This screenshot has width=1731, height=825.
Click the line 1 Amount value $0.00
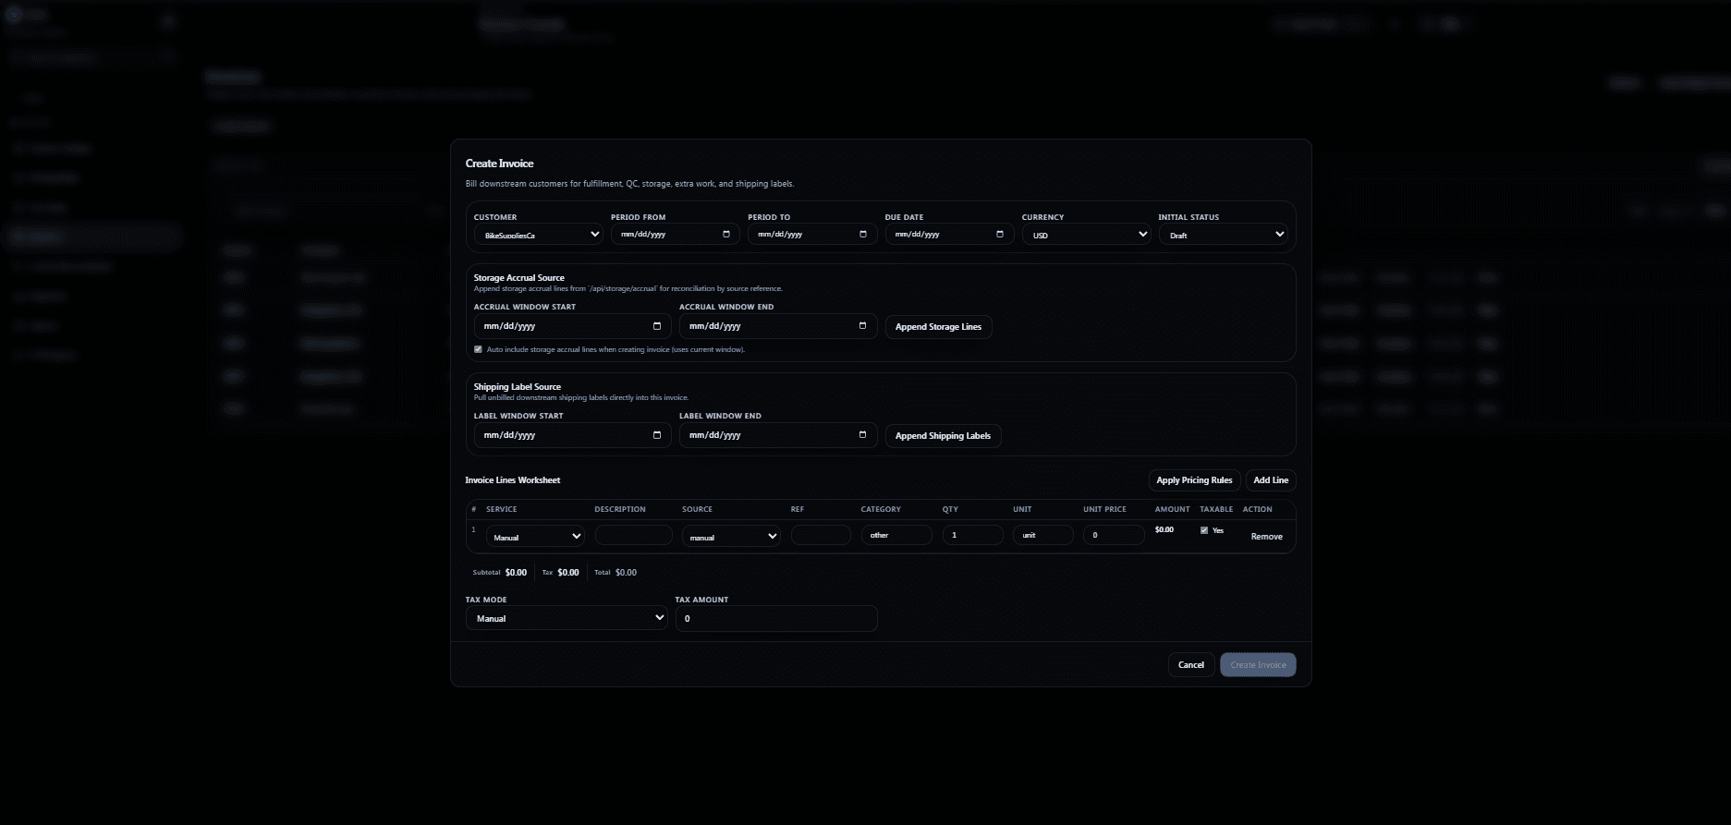point(1164,530)
